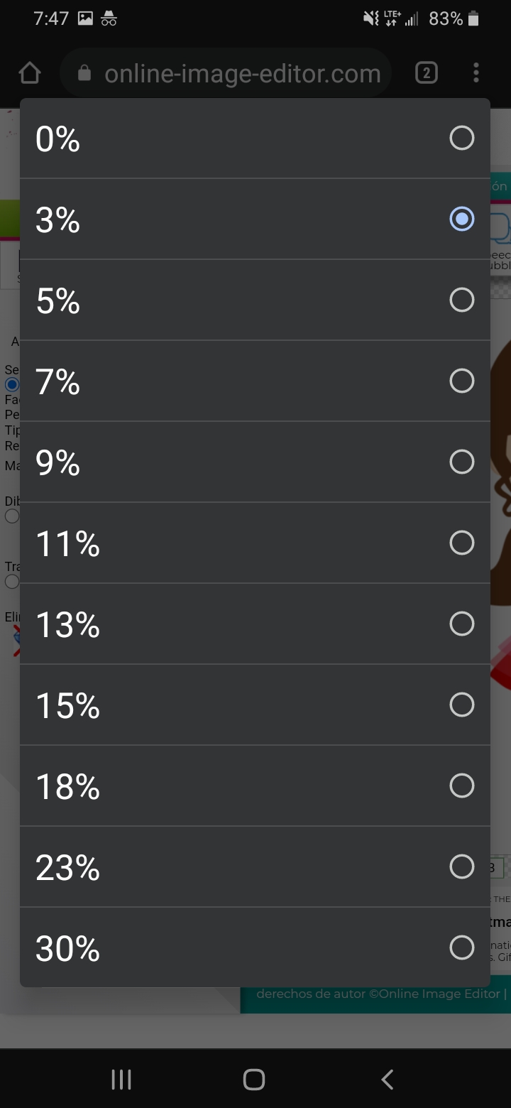Open the browser three-dot menu

476,73
